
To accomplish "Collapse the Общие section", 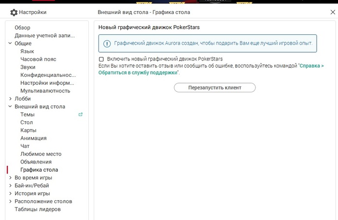I will 10,43.
